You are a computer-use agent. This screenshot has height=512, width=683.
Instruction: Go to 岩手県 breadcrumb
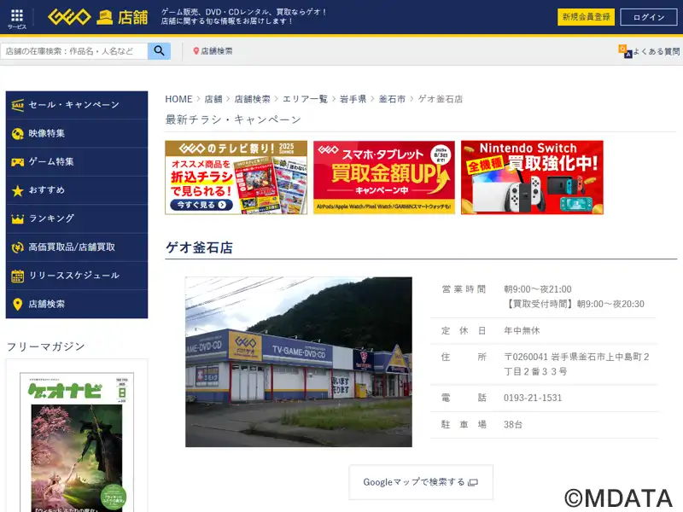coord(353,99)
